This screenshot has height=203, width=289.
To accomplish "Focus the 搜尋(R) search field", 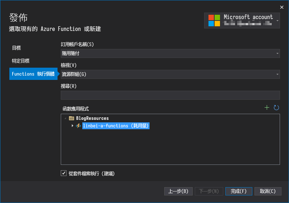I will click(170, 95).
